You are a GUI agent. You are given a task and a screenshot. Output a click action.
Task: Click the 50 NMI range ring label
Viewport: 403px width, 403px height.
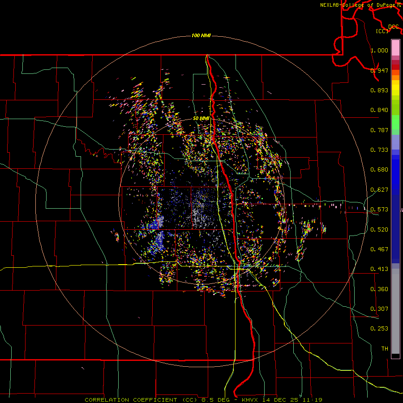(201, 119)
